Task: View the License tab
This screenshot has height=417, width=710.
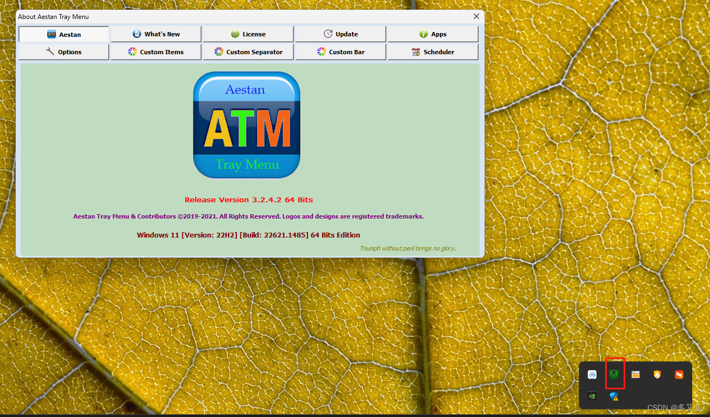Action: 248,34
